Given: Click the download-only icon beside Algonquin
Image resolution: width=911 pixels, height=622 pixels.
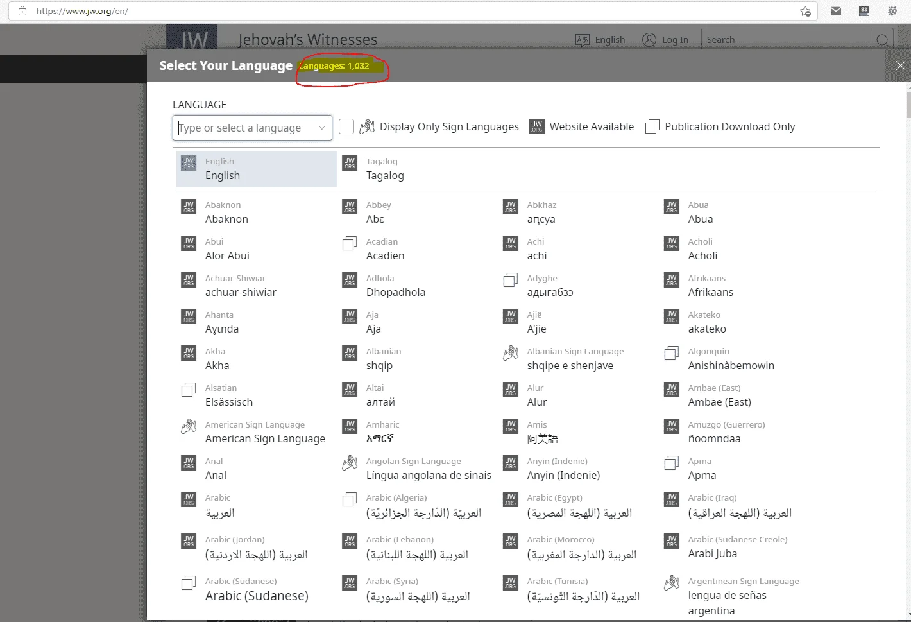Looking at the screenshot, I should tap(672, 353).
